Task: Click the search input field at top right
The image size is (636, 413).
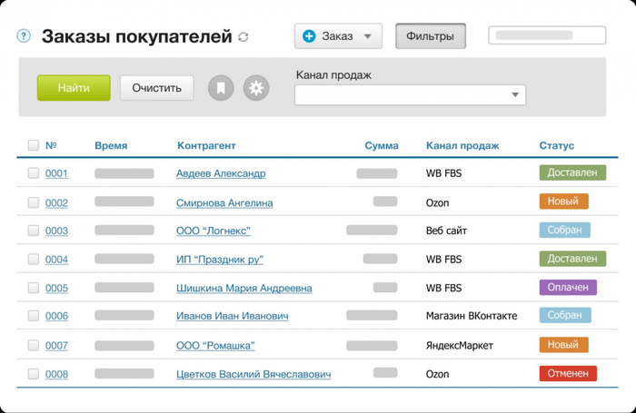Action: 547,36
